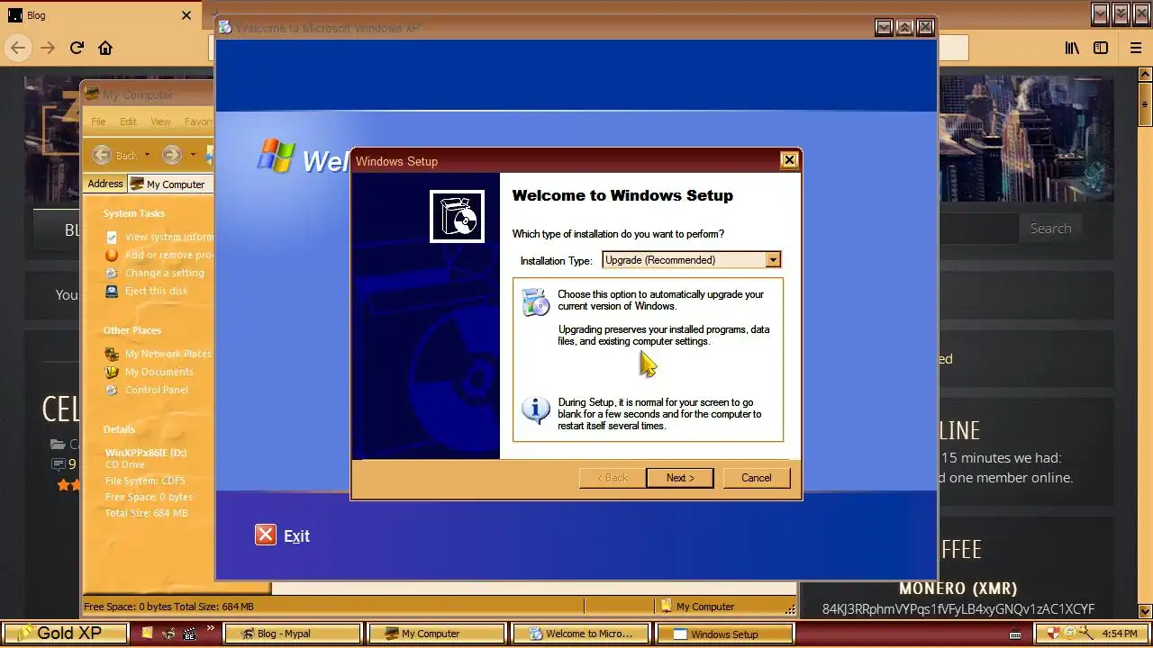Screen dimensions: 1153x648
Task: Open Back history dropdown in My Computer
Action: [x=147, y=155]
